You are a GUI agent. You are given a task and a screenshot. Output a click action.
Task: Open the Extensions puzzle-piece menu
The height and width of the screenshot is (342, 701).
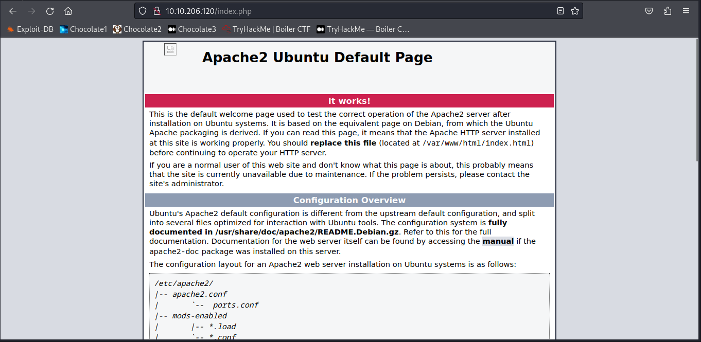point(668,11)
